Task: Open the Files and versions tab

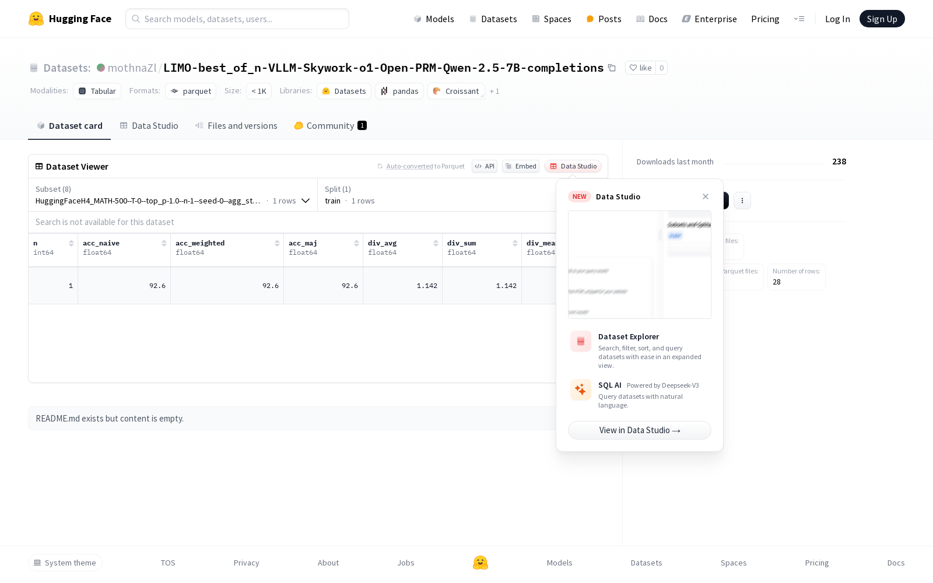Action: (x=236, y=125)
